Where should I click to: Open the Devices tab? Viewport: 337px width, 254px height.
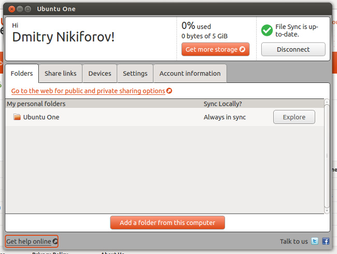tap(100, 73)
